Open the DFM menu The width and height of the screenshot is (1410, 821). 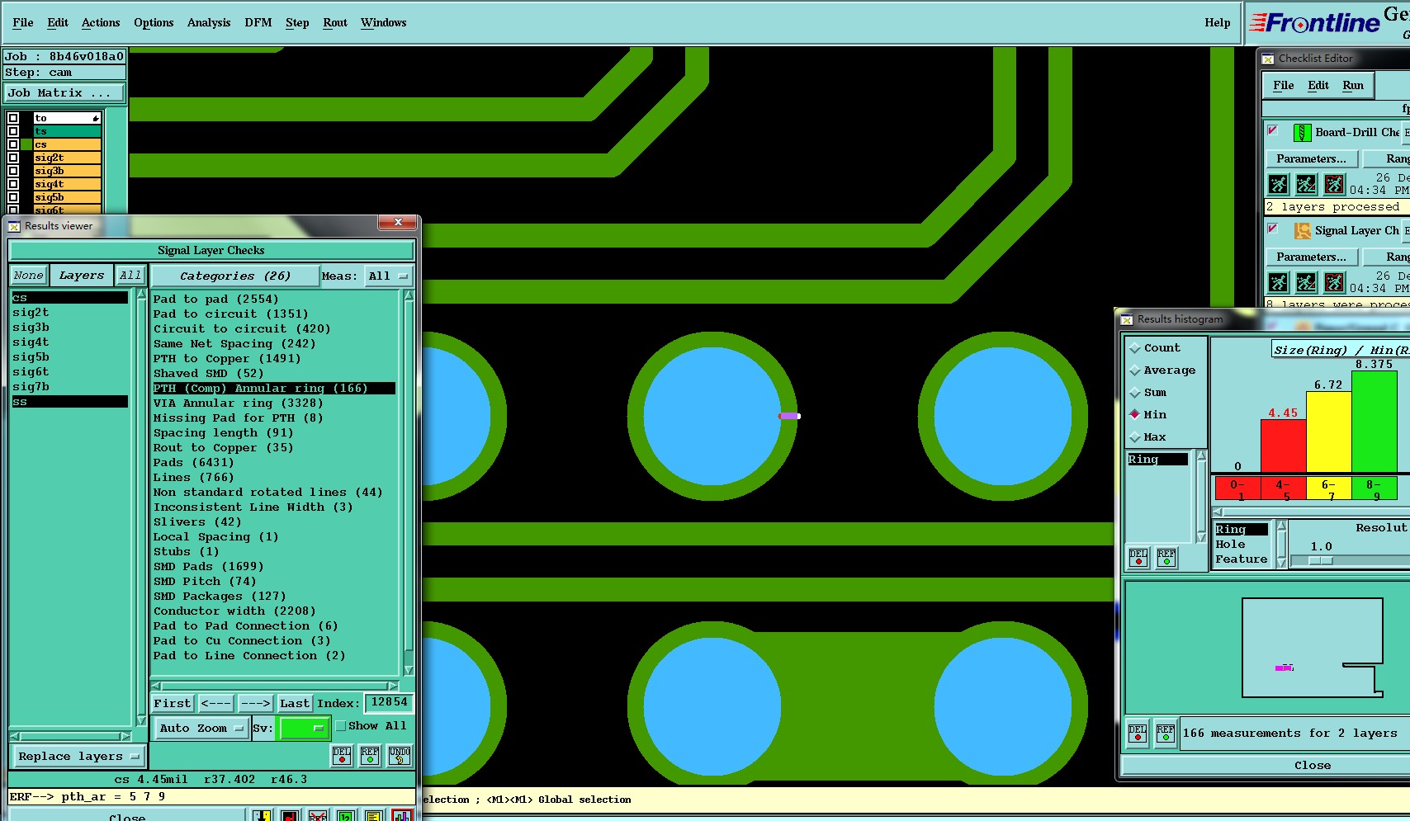(258, 22)
